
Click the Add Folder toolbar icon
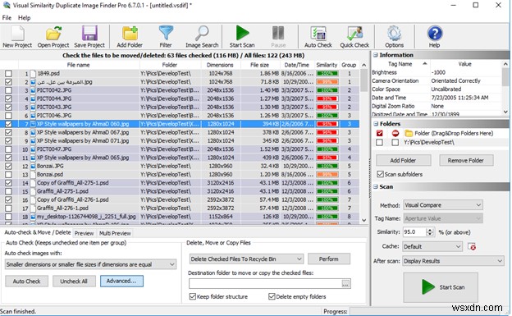pos(130,37)
